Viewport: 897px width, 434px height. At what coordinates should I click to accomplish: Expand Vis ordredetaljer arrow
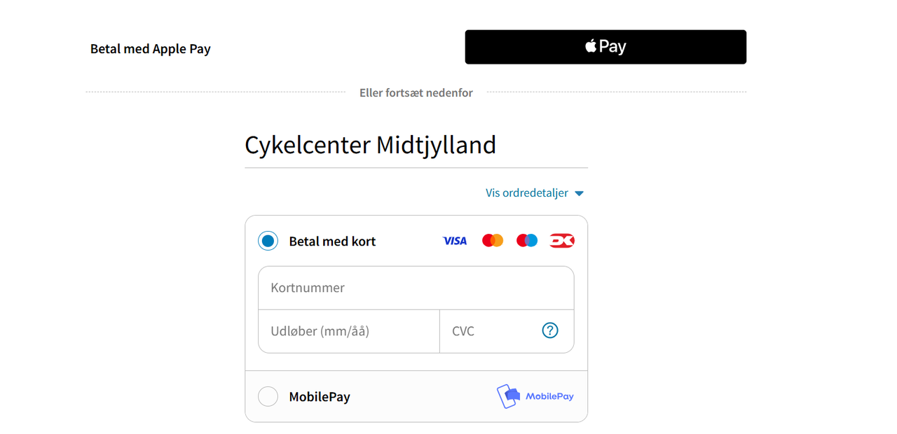tap(579, 193)
